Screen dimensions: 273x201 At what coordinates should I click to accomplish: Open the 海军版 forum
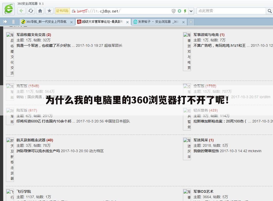[x=22, y=86]
